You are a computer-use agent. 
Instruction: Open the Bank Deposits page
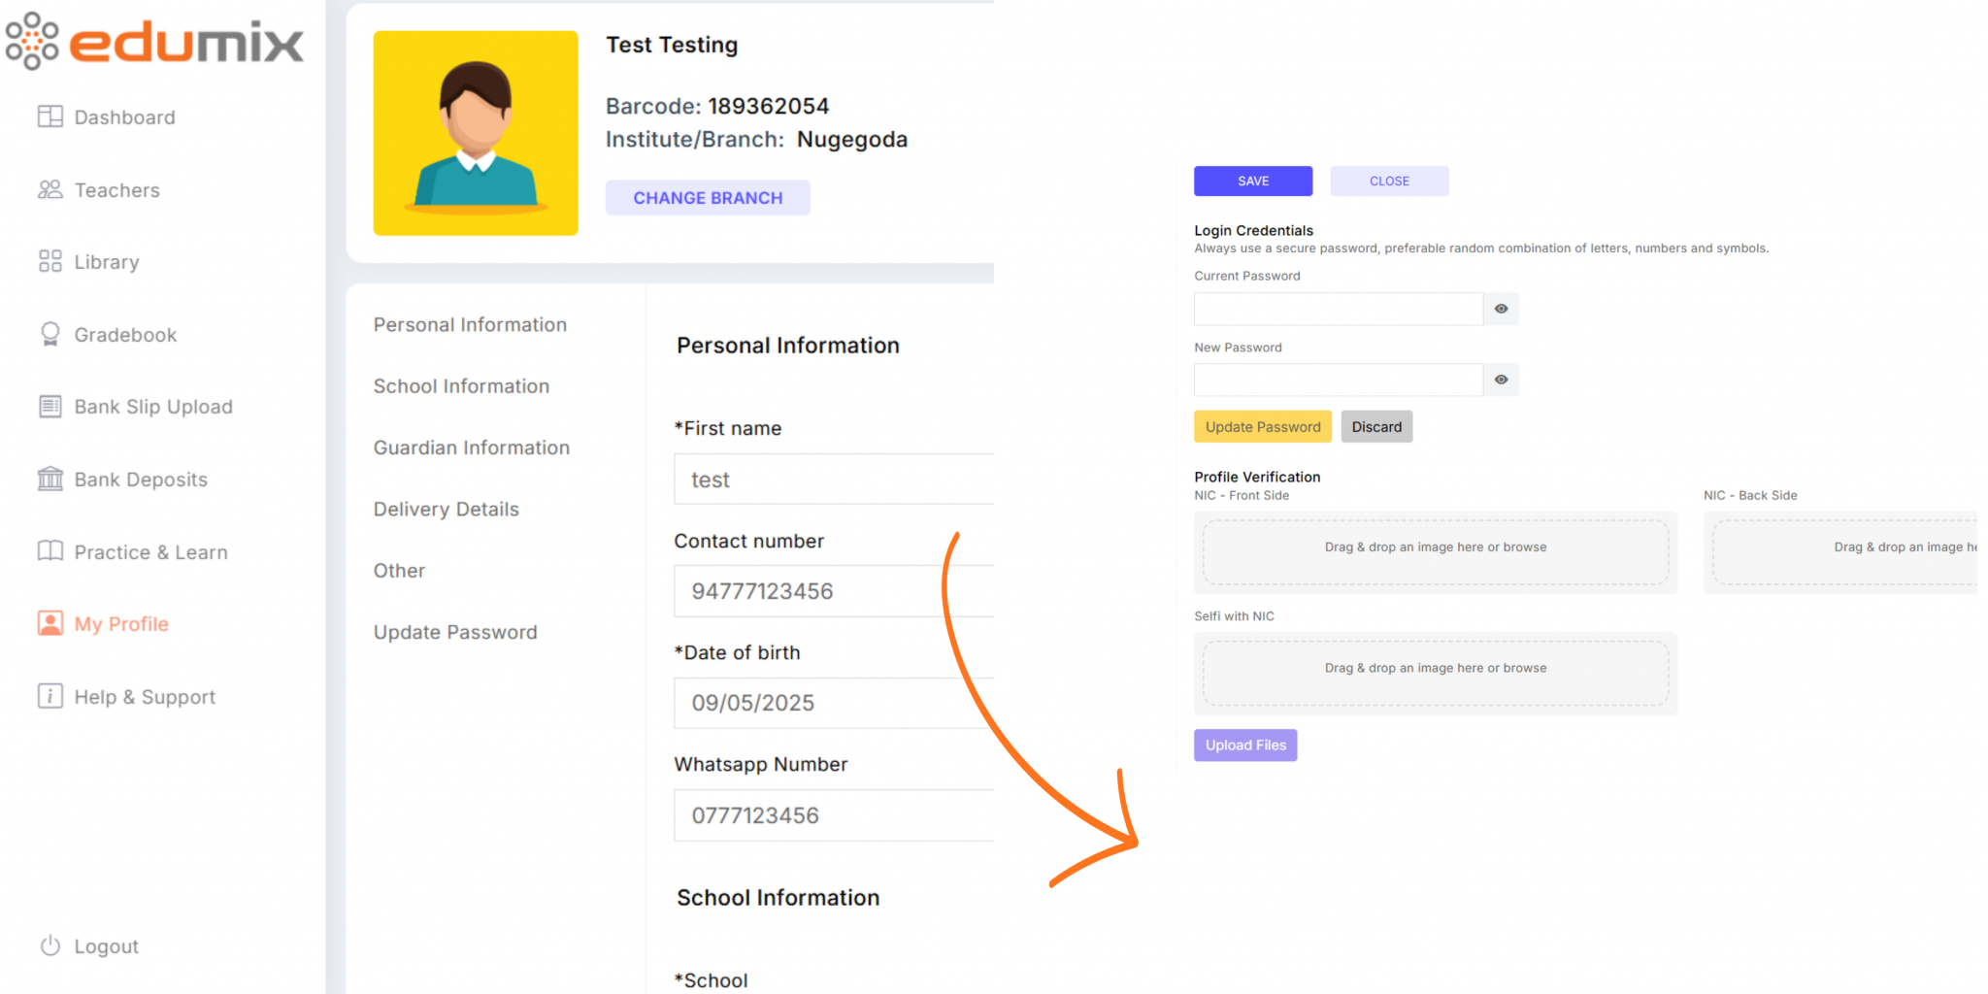click(140, 479)
